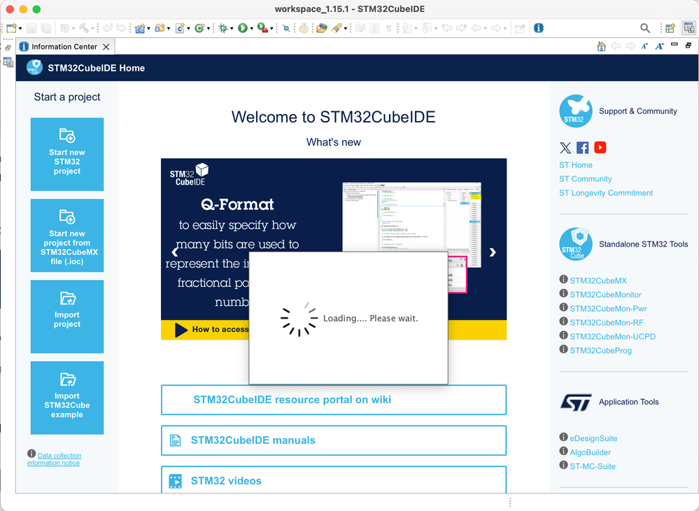
Task: Start a debugging session with the Debug icon
Action: click(223, 28)
